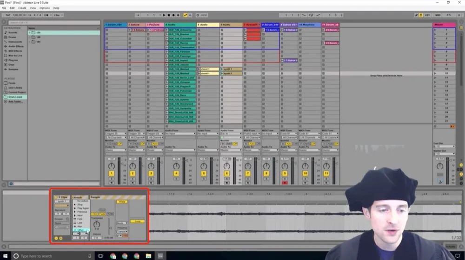This screenshot has width=465, height=260.
Task: Adjust the track 1 pan knob
Action: click(x=112, y=166)
